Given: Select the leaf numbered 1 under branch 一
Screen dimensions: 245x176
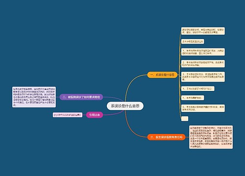Looking at the screenshot, I should click(203, 52).
